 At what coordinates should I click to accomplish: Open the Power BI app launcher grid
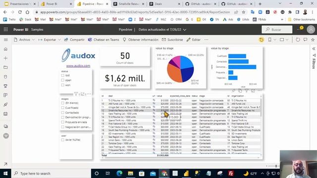click(x=5, y=30)
